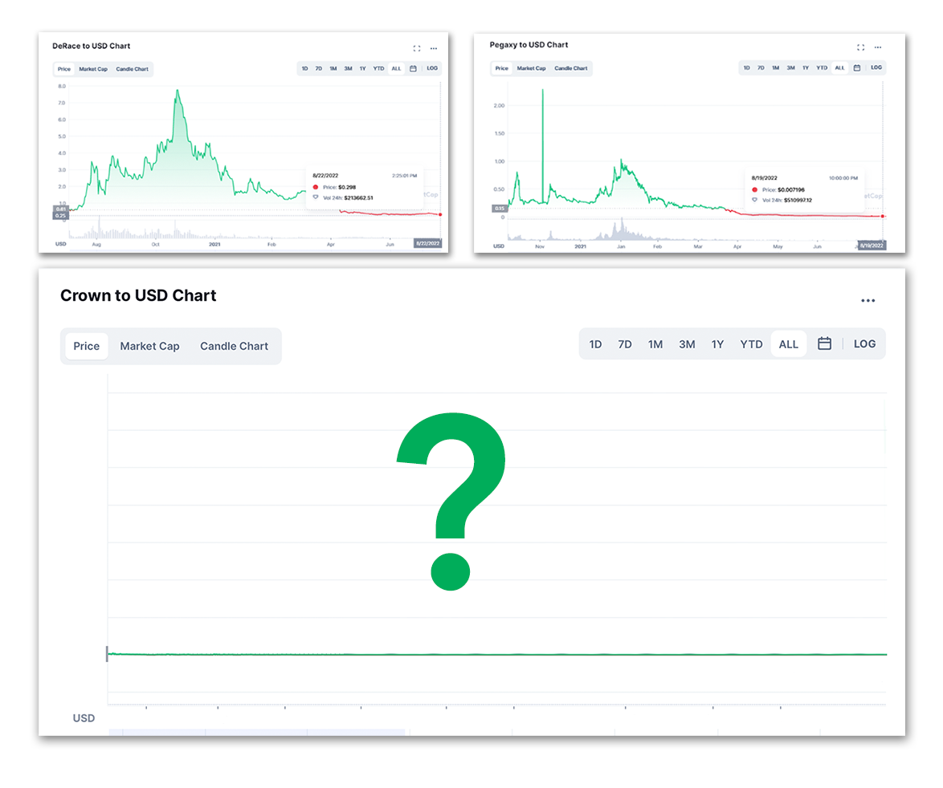Screen dimensions: 943x788
Task: Click fullscreen icon on Pegaxy chart
Action: pyautogui.click(x=860, y=47)
